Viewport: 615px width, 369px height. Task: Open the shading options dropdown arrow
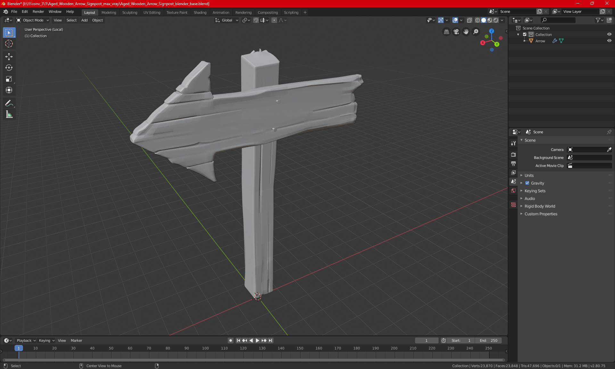click(x=502, y=20)
